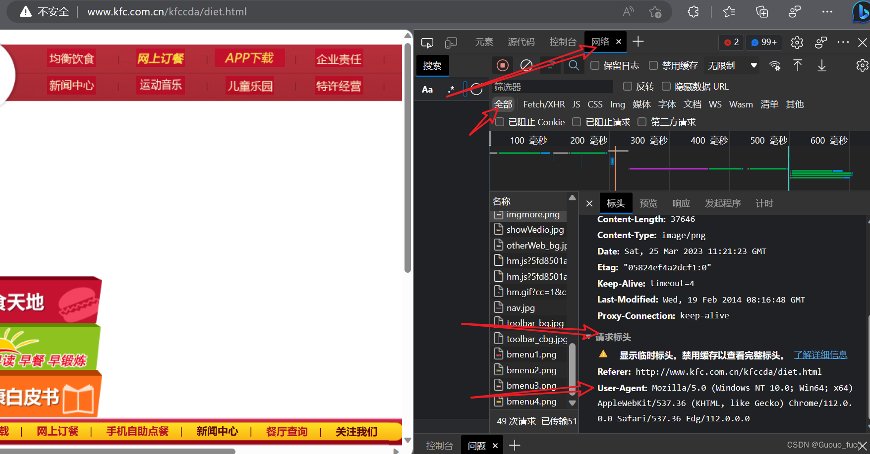
Task: Open browser collections icon
Action: pos(762,12)
